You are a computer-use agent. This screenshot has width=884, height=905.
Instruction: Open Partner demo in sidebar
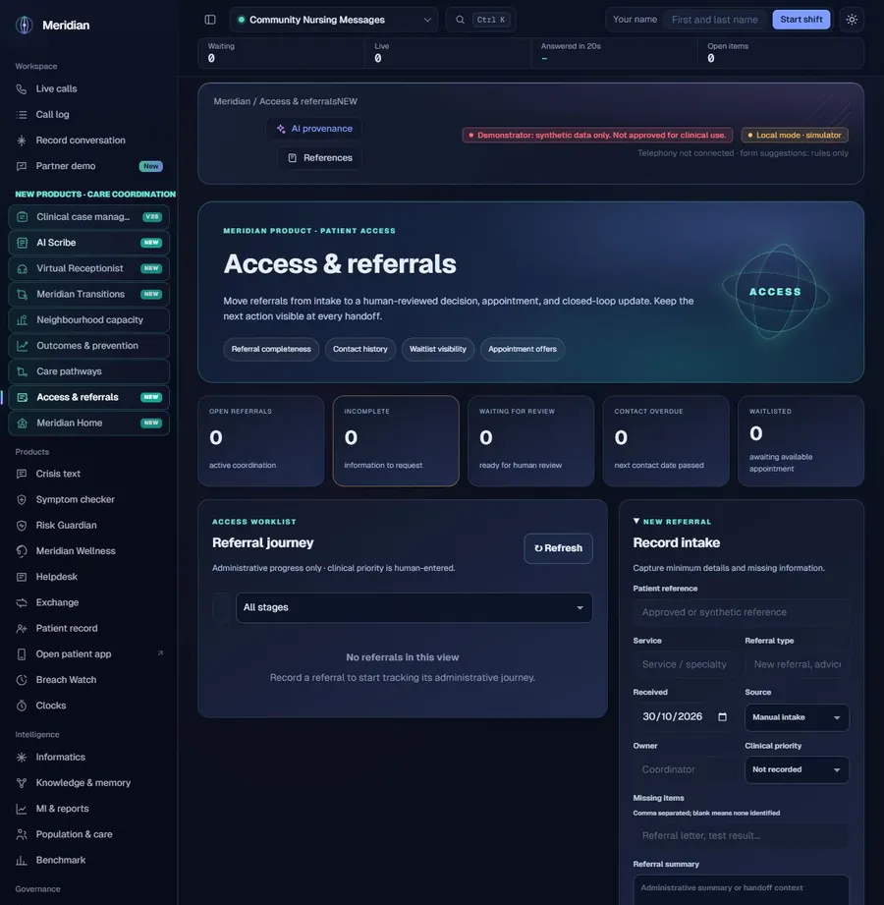click(x=88, y=166)
